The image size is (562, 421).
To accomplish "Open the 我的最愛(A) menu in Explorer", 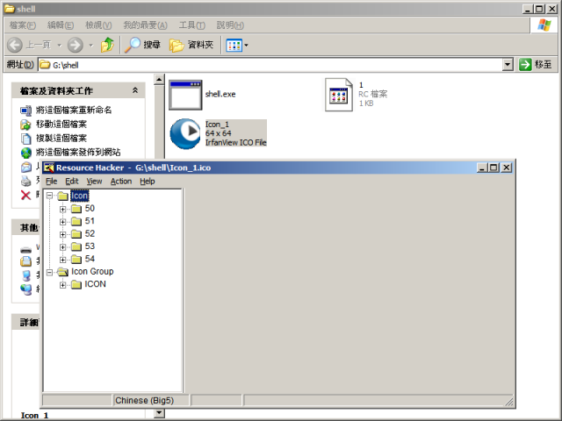I will pos(145,25).
